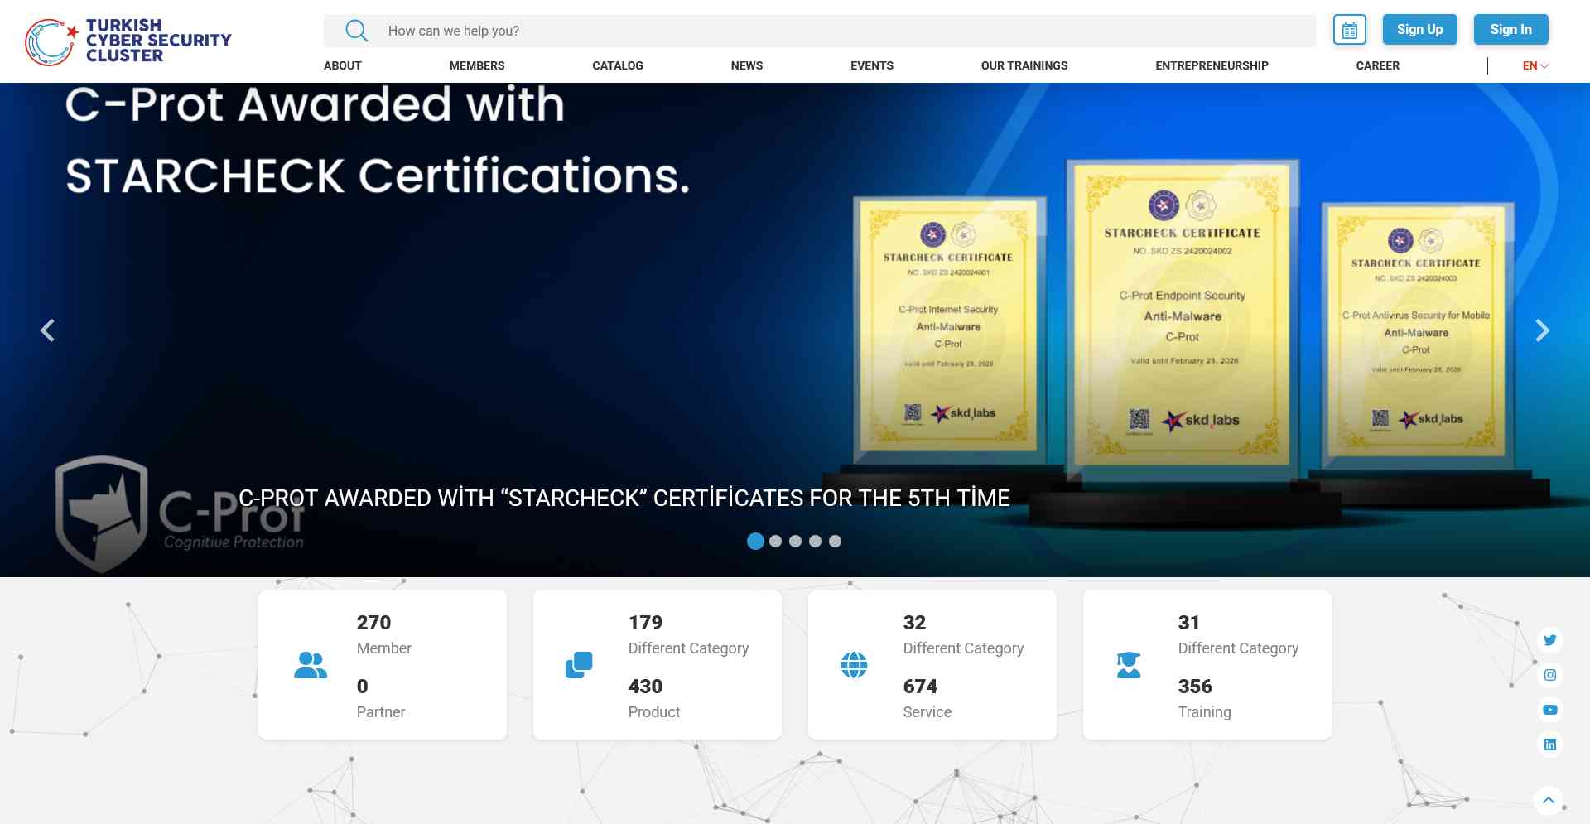Click the Sign In button

[1510, 30]
